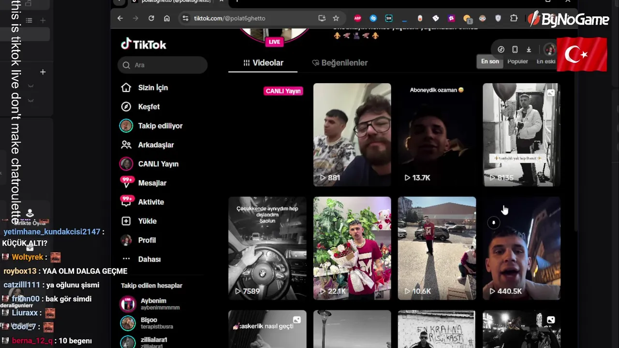Click username roybox13 in chat overlay
The image size is (619, 348).
pos(20,271)
